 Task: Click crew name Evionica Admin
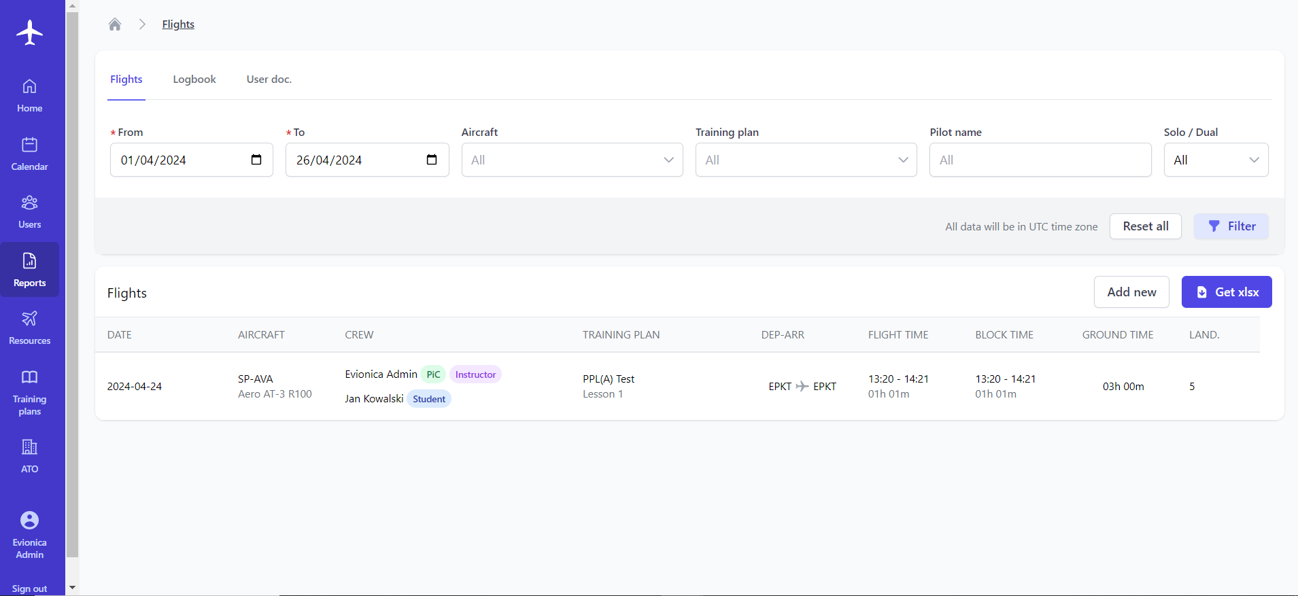coord(381,374)
